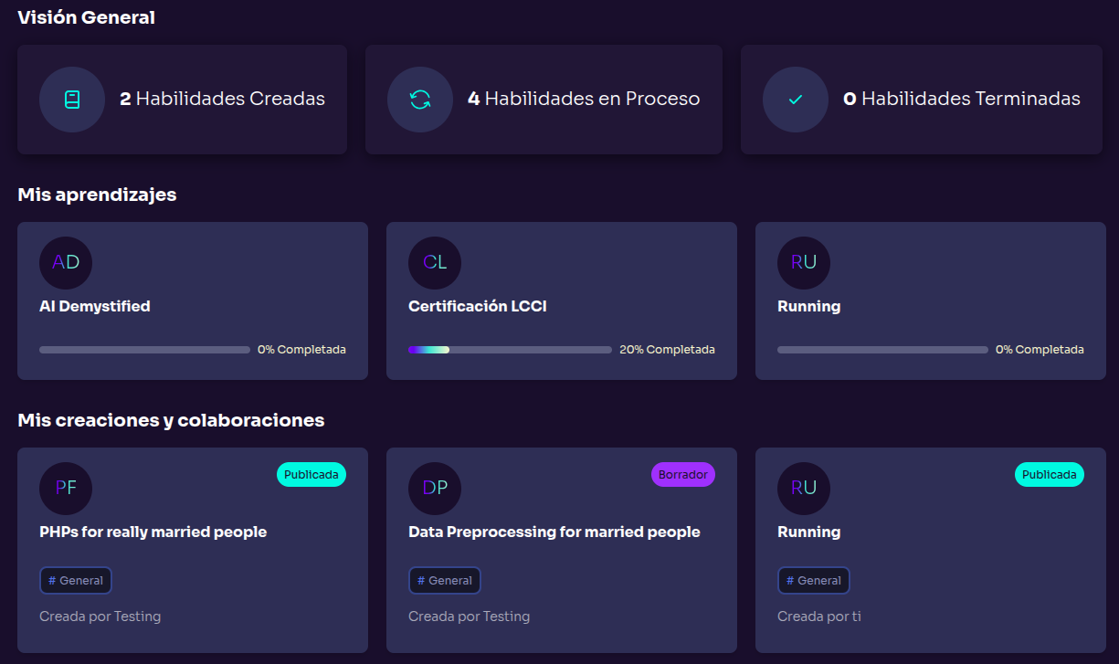Image resolution: width=1119 pixels, height=664 pixels.
Task: Click the Certificación LCCI progress bar
Action: [510, 350]
